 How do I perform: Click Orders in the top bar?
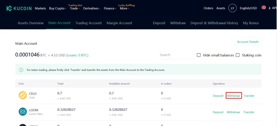[208, 8]
